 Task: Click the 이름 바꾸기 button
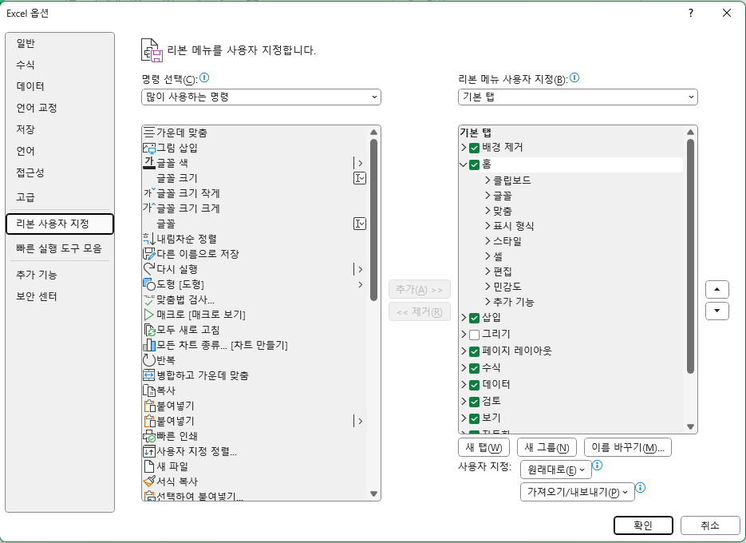tap(628, 447)
